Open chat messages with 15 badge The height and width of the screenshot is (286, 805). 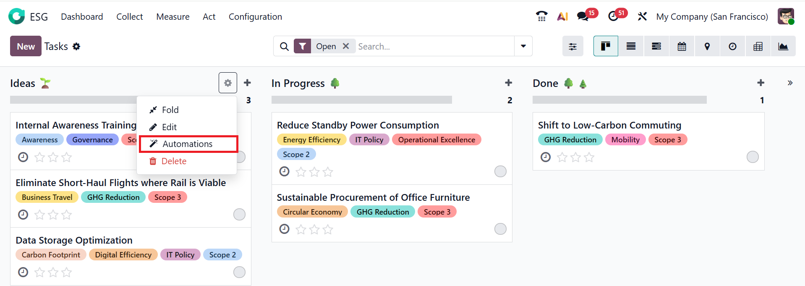[x=583, y=16]
